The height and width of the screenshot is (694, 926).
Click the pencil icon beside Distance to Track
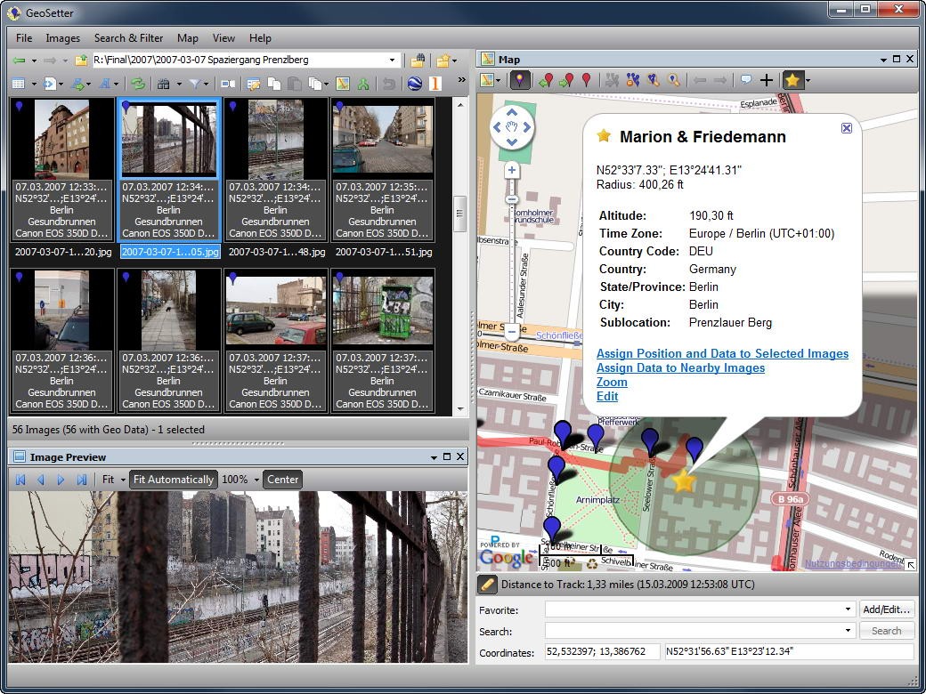487,585
